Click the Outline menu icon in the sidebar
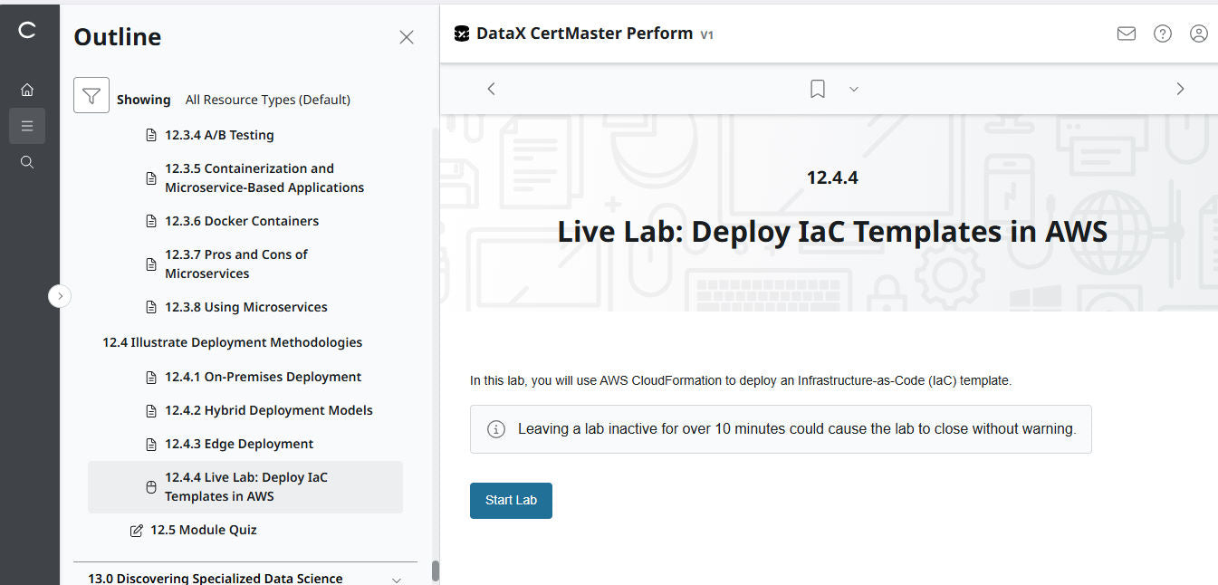 (27, 125)
